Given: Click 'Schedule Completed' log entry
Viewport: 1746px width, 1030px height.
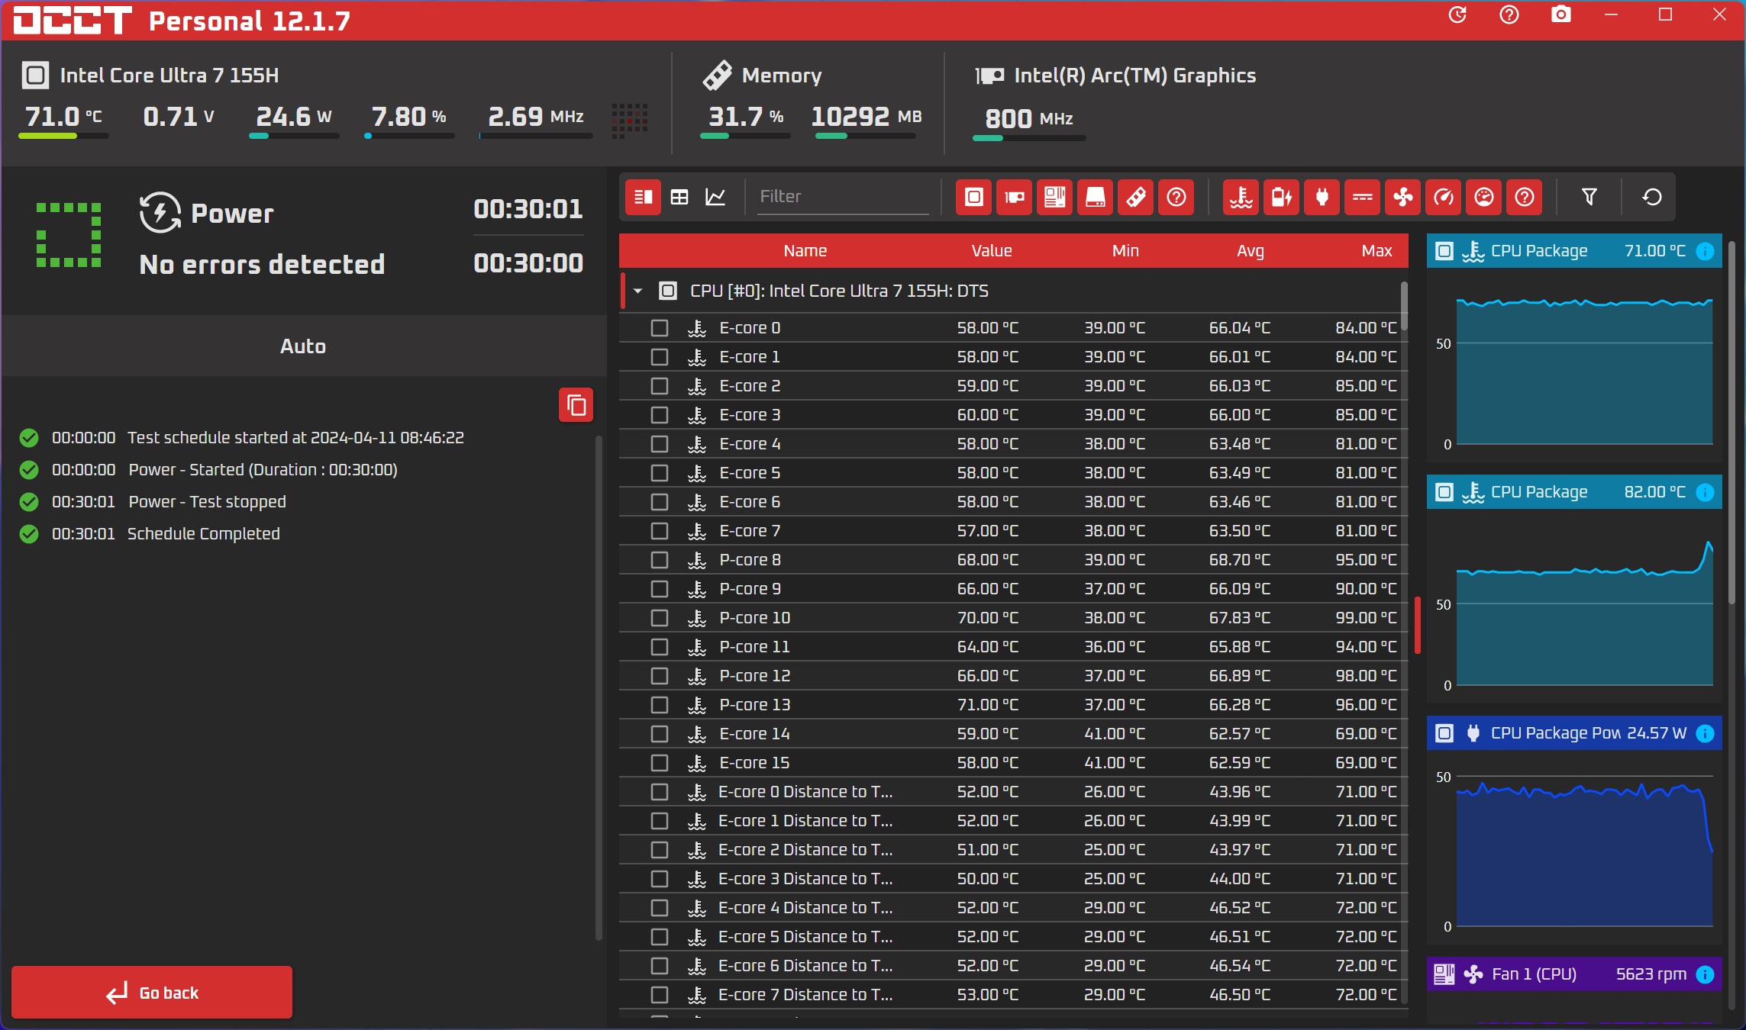Looking at the screenshot, I should [x=203, y=534].
